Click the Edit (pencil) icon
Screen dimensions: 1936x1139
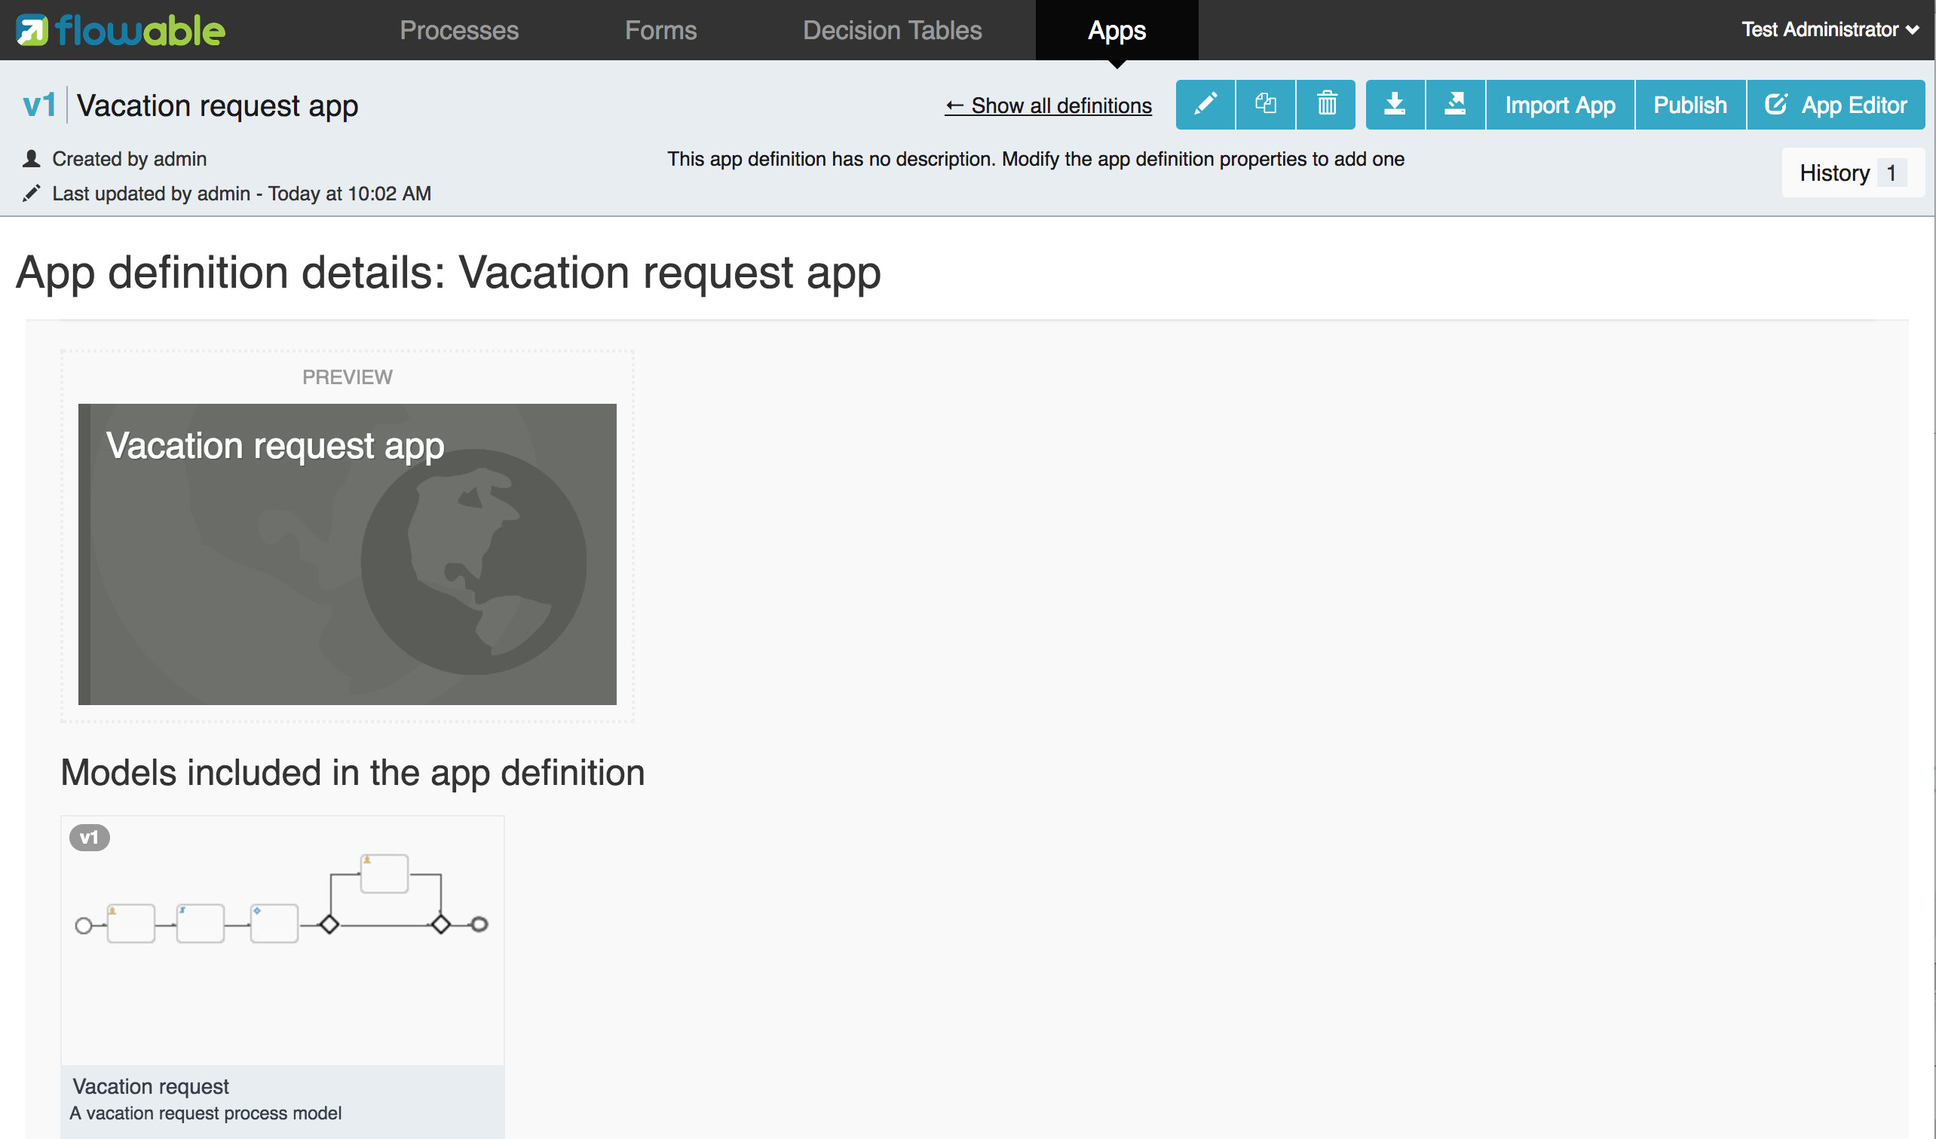click(x=1203, y=105)
